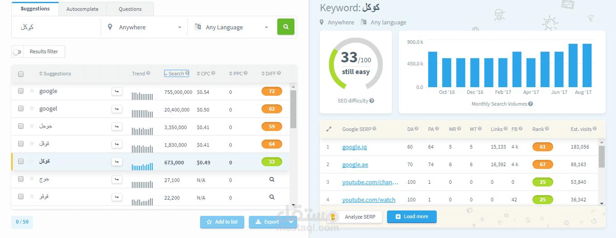Click the SEO difficulty gauge ring

pos(355,64)
